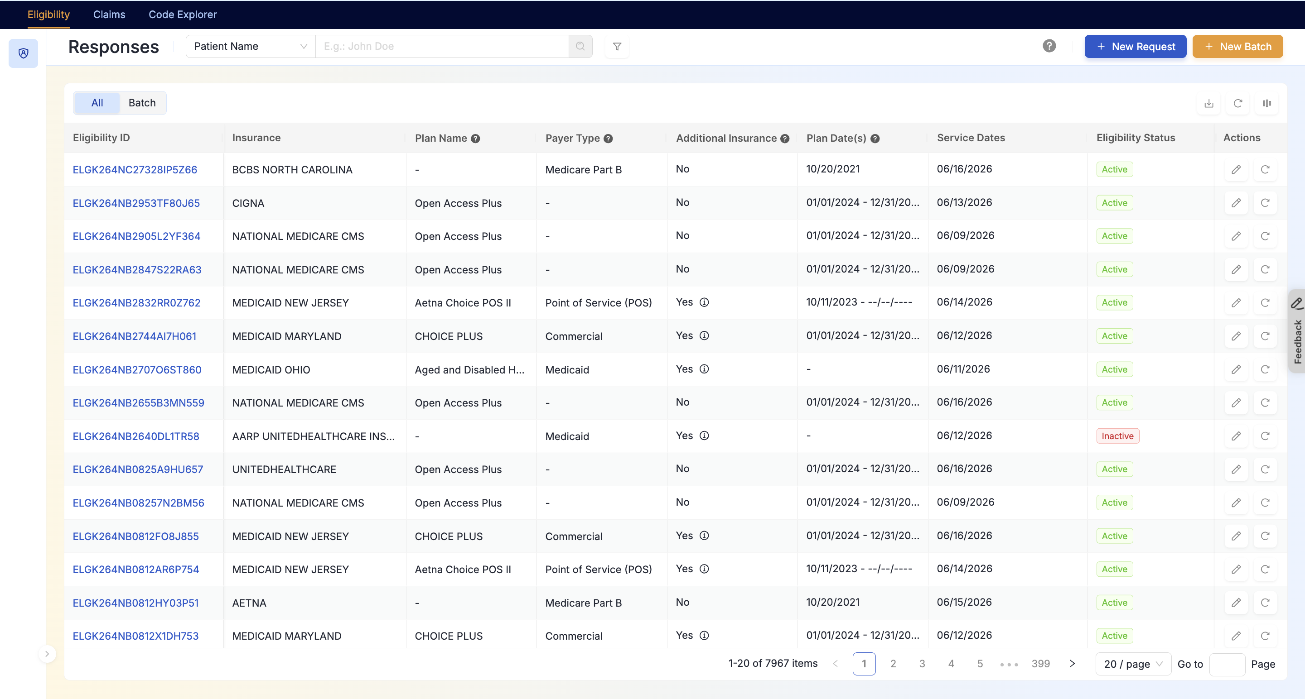Edit the ELGK264NB2832RR0Z762 row

pos(1236,303)
